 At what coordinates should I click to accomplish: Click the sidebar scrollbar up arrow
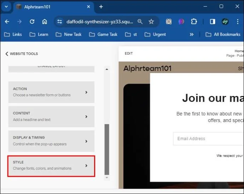click(x=107, y=69)
